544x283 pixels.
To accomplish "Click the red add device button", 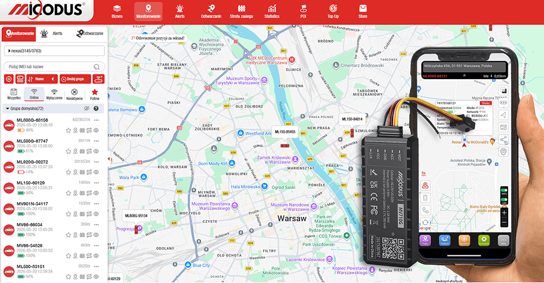I will click(99, 79).
